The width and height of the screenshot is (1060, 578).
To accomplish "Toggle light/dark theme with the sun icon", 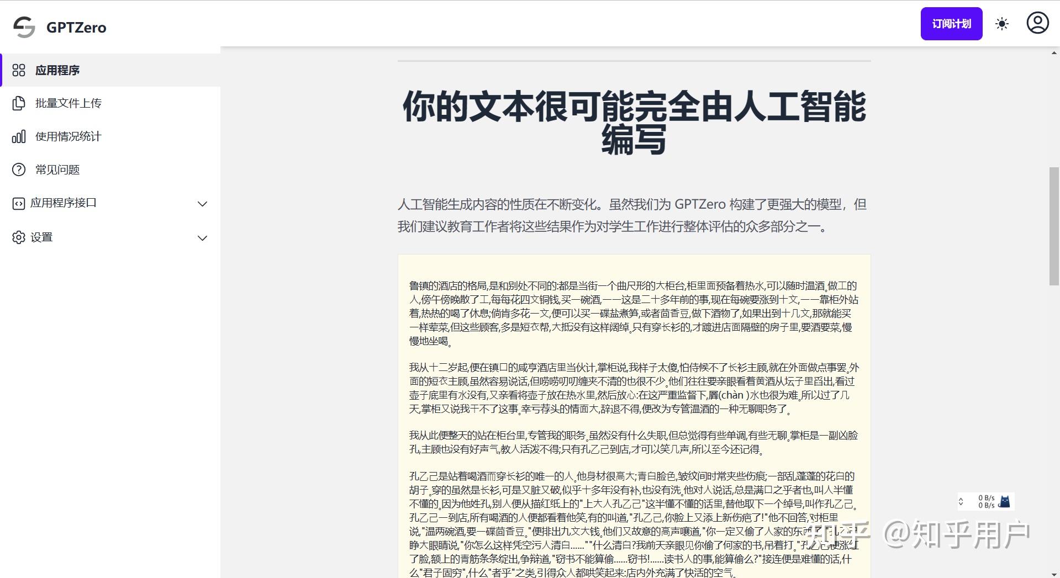I will click(1002, 23).
